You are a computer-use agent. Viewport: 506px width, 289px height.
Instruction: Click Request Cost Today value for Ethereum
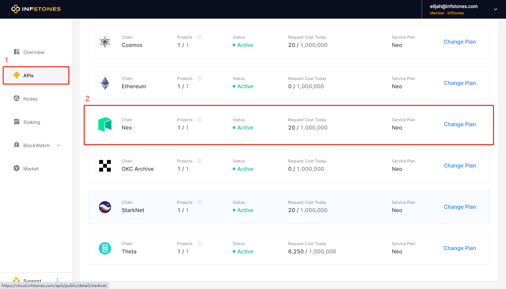coord(306,86)
